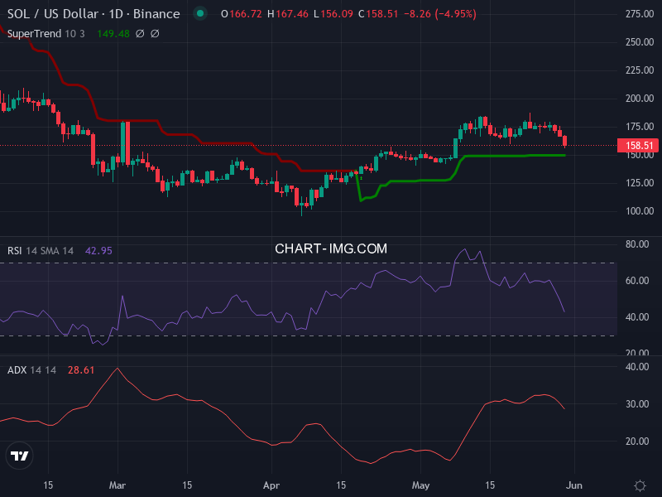This screenshot has height=497, width=662.
Task: Click the 275.00 price axis label
Action: 640,14
